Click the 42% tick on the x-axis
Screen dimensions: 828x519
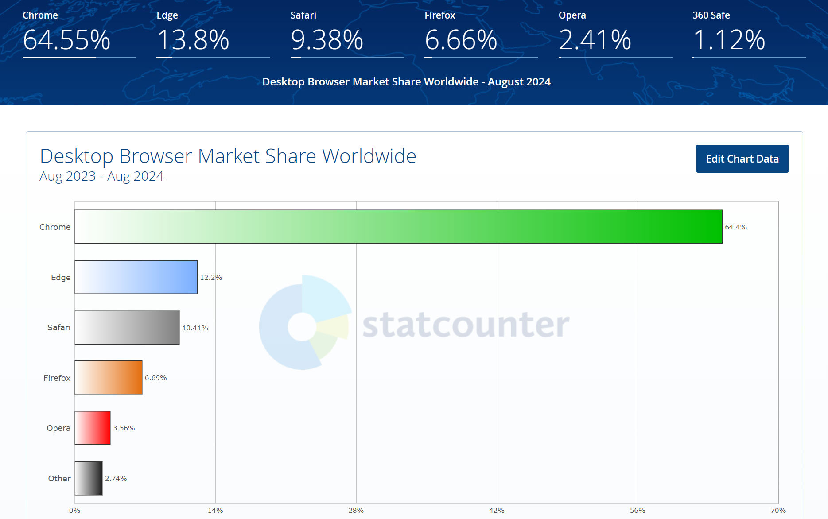(497, 511)
